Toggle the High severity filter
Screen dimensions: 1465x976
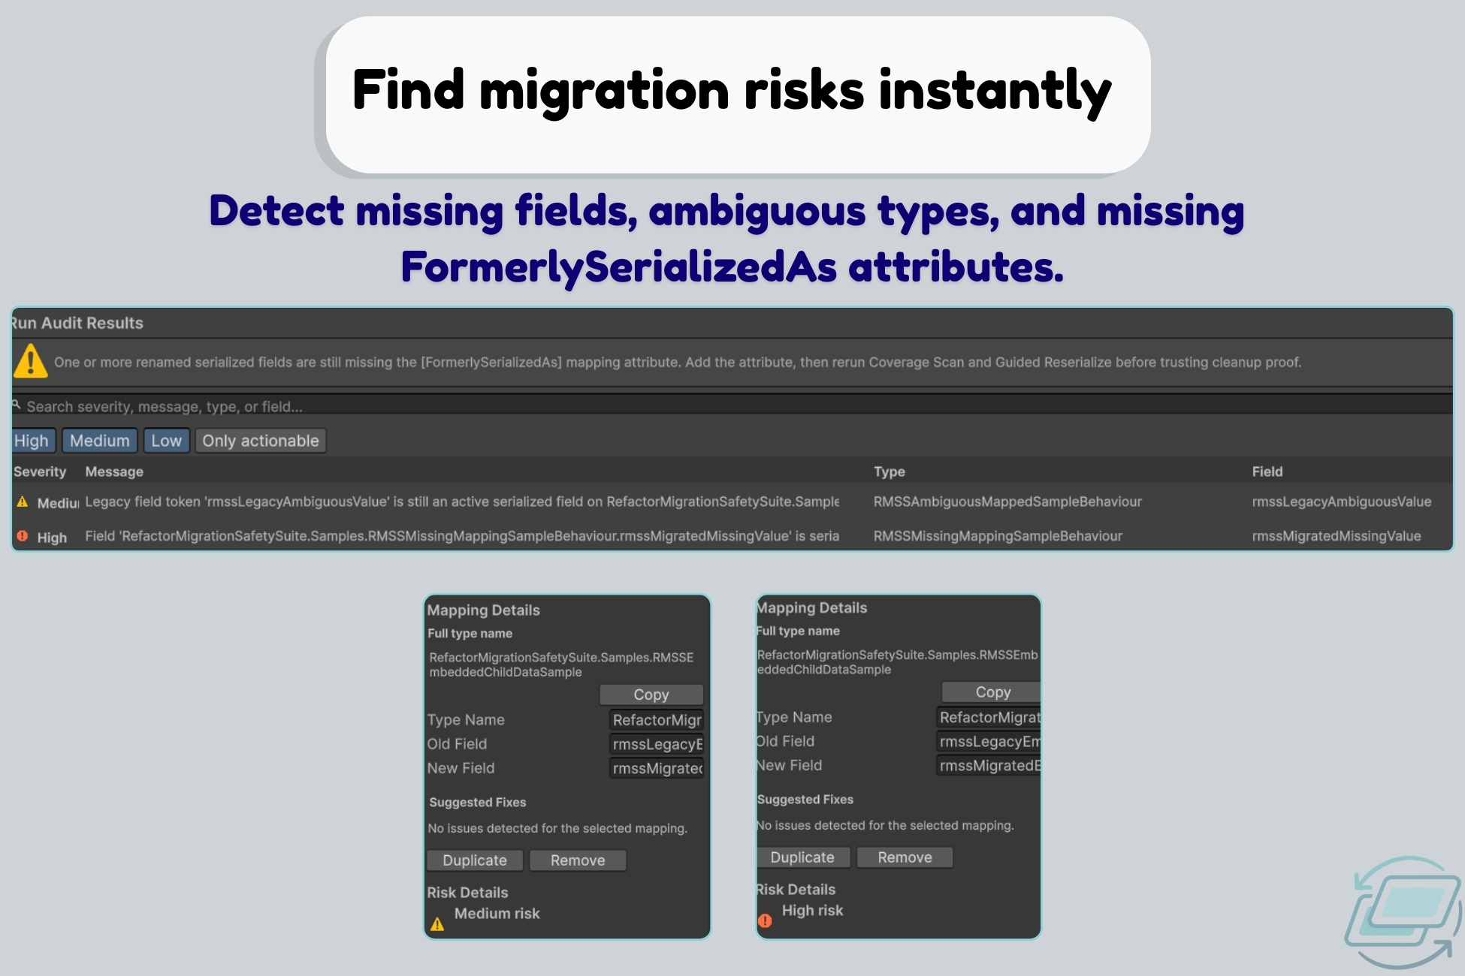click(x=32, y=441)
